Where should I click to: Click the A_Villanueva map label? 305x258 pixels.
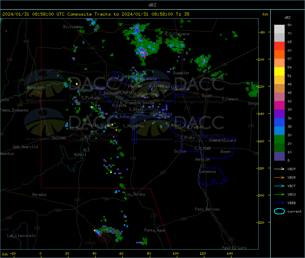[177, 34]
